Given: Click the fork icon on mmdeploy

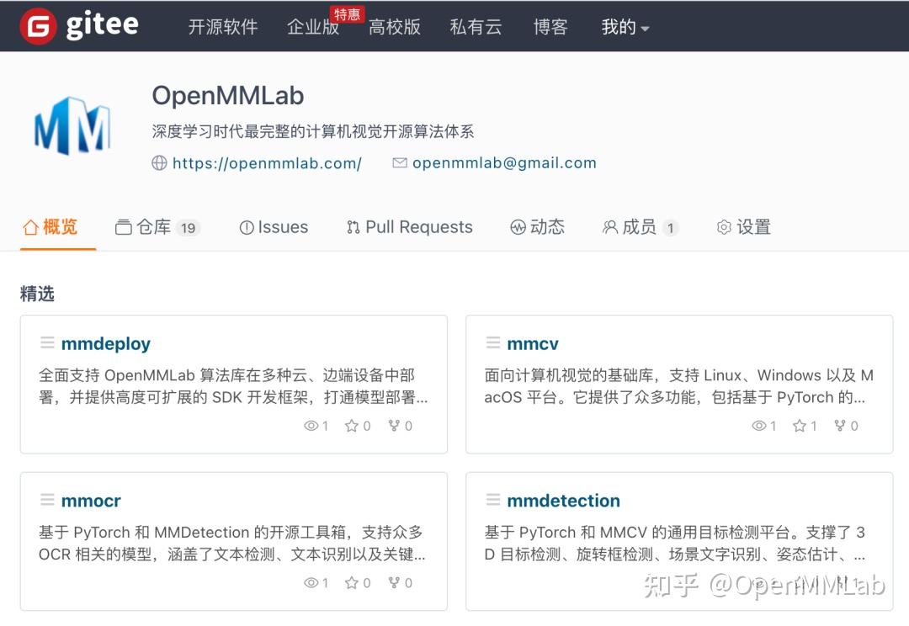Looking at the screenshot, I should coord(394,426).
